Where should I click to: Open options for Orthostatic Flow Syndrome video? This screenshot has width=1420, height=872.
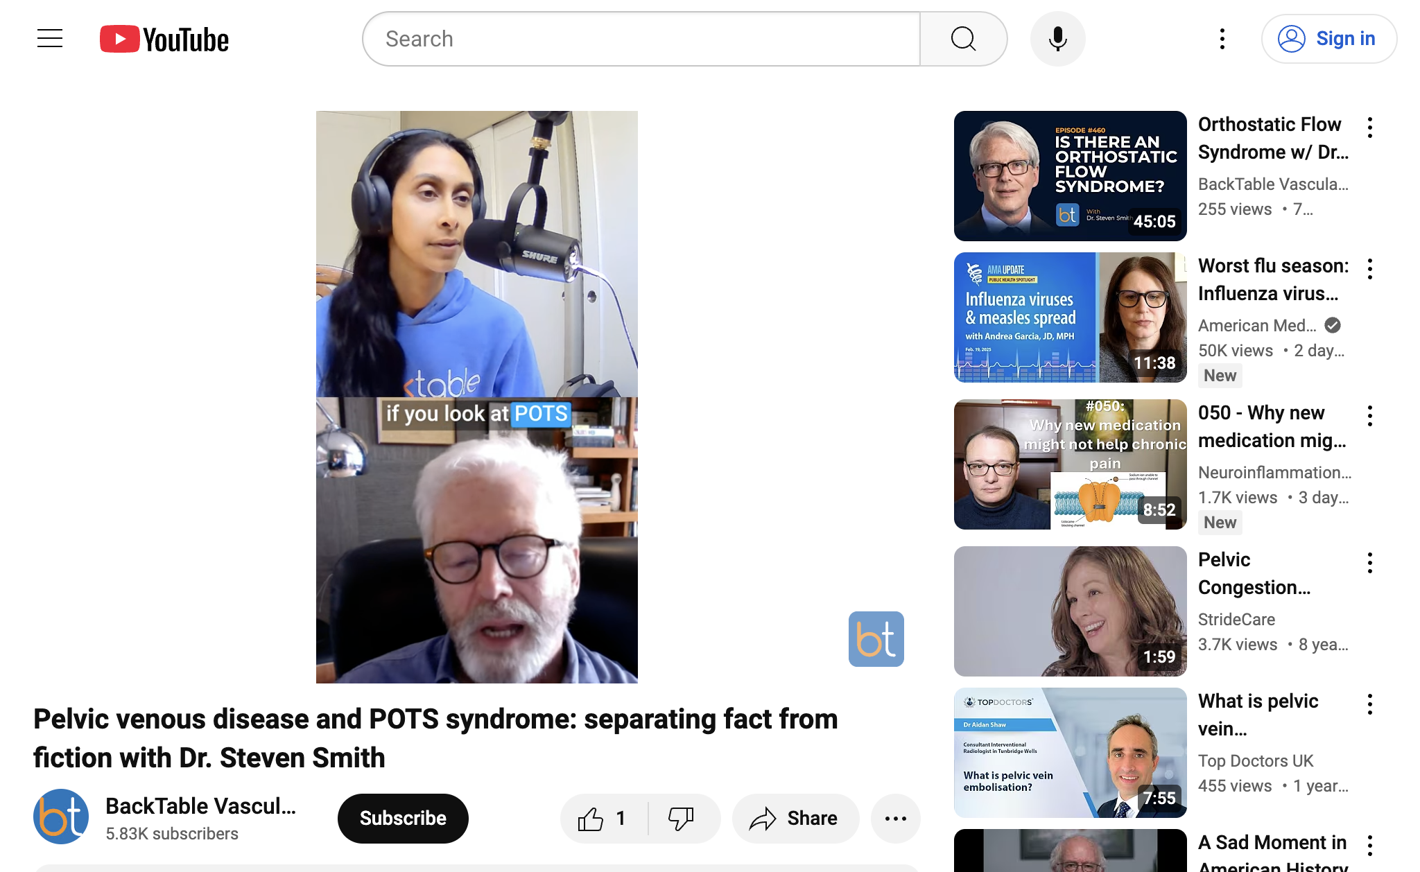[x=1370, y=128]
